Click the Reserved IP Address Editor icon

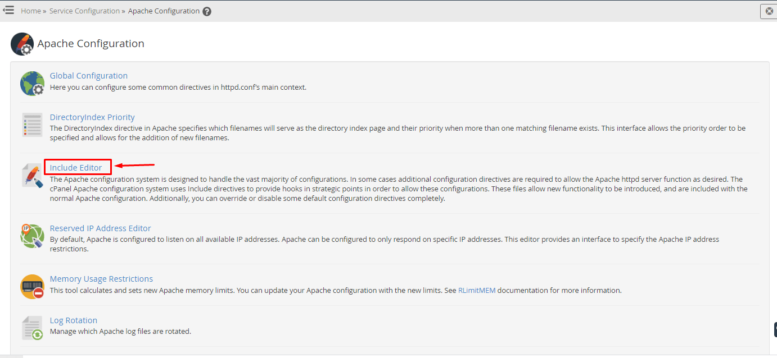pos(32,236)
